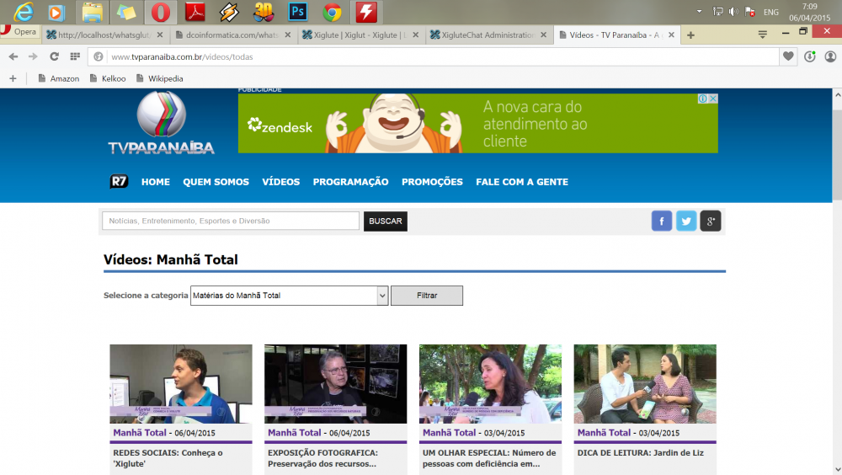Open Photoshop from the taskbar

[297, 12]
